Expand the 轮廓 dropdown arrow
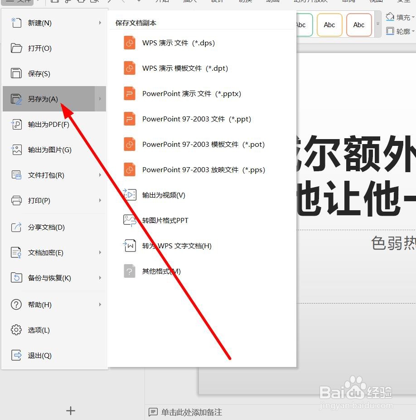This screenshot has width=416, height=420. click(413, 31)
